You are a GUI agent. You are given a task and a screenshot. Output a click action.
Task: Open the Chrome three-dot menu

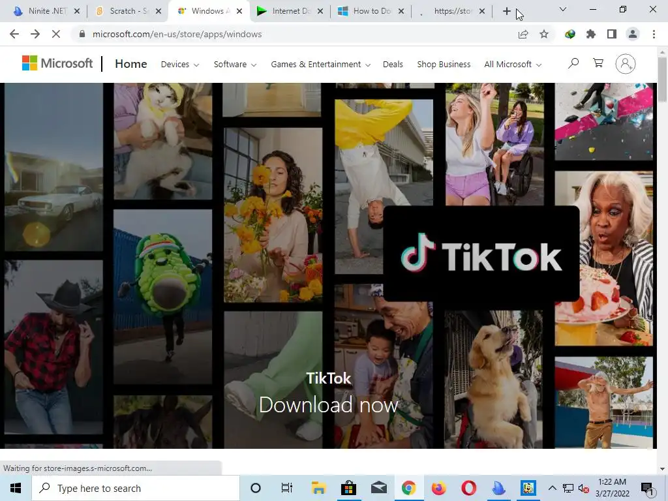[654, 34]
